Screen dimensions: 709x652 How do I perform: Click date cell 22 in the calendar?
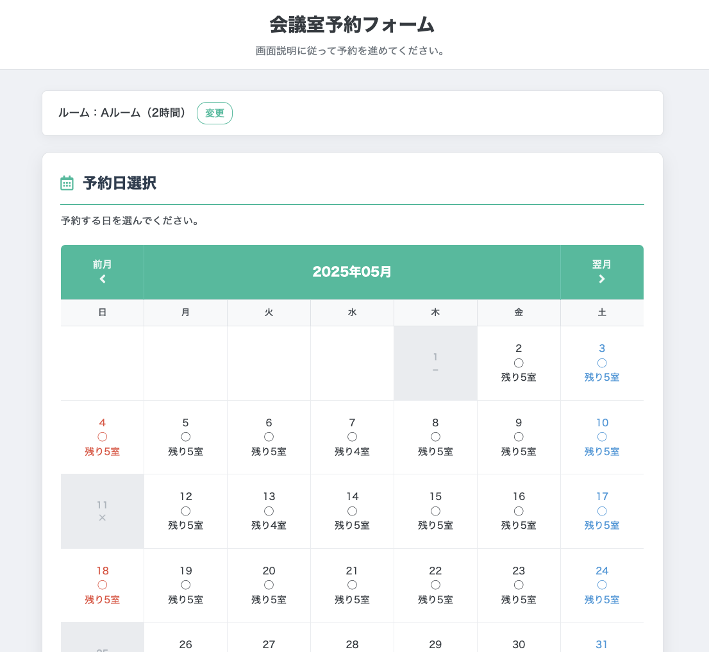click(435, 585)
